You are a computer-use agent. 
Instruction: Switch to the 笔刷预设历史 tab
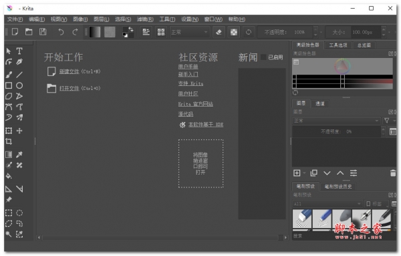tap(338, 187)
